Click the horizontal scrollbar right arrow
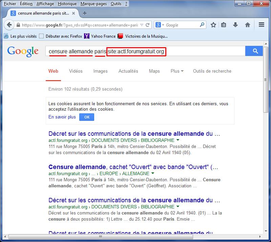 point(260,237)
